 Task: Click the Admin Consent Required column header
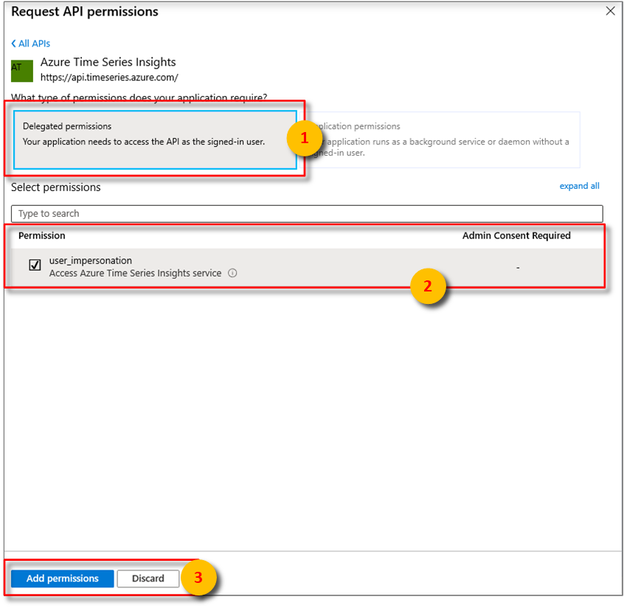pyautogui.click(x=516, y=235)
